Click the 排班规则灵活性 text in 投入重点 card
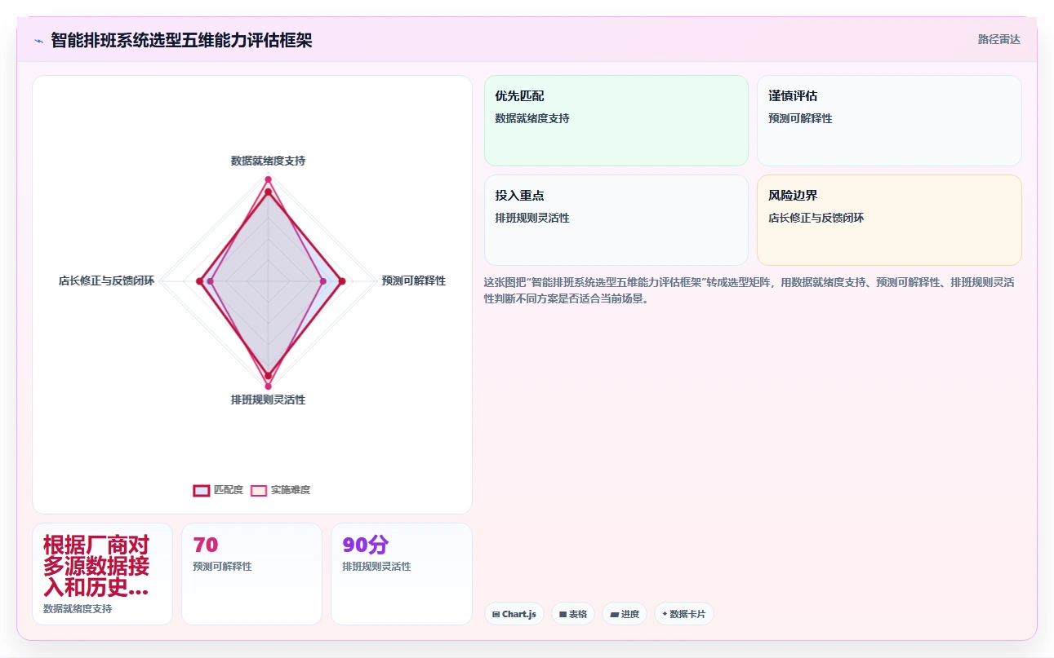 click(x=532, y=218)
